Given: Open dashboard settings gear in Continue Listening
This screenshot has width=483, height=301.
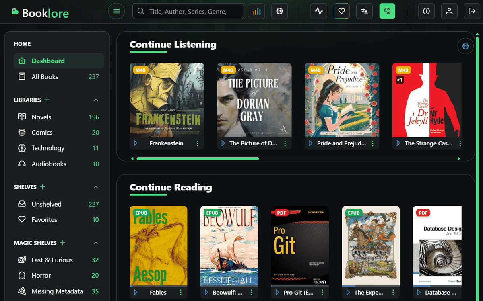Looking at the screenshot, I should [466, 46].
